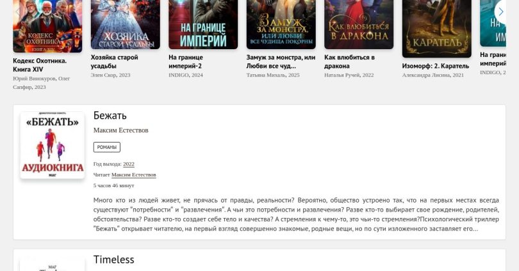
Task: Open the Timeless book title
Action: pyautogui.click(x=113, y=259)
